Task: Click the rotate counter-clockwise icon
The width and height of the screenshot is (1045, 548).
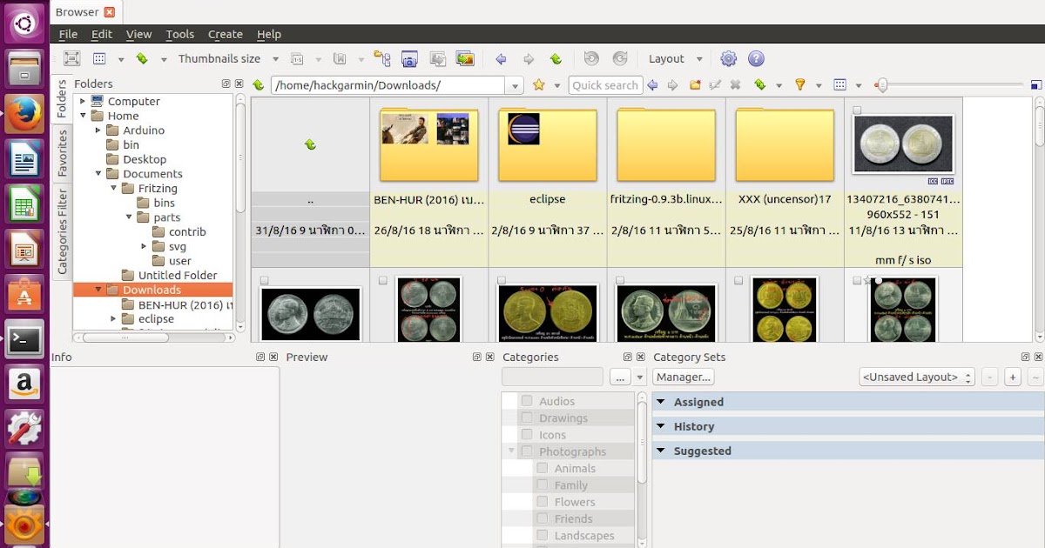Action: point(591,59)
